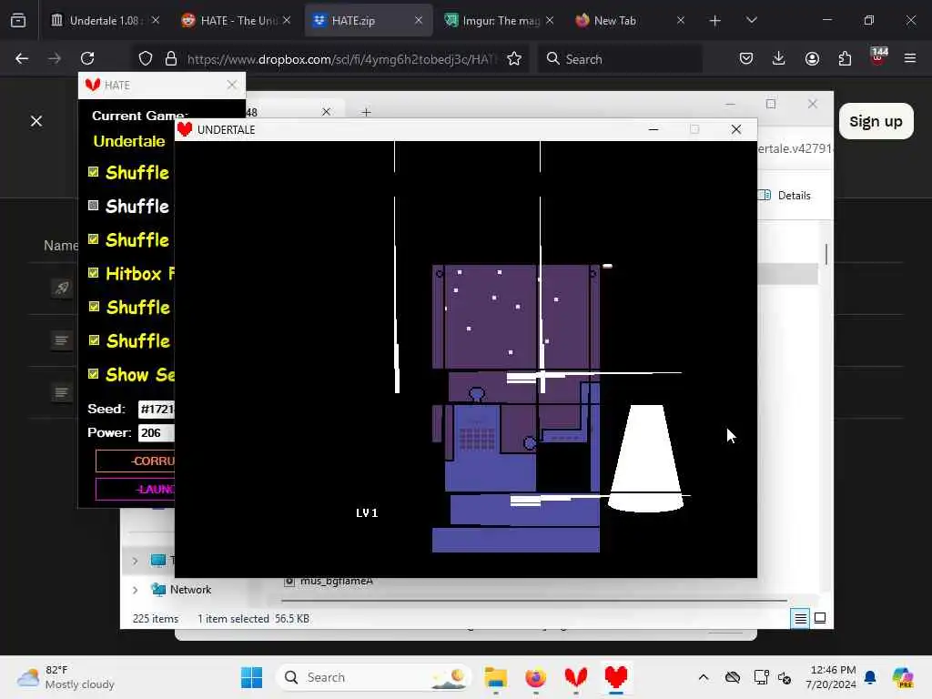Expand the This PC tree node
Viewport: 932px width, 699px height.
click(135, 561)
